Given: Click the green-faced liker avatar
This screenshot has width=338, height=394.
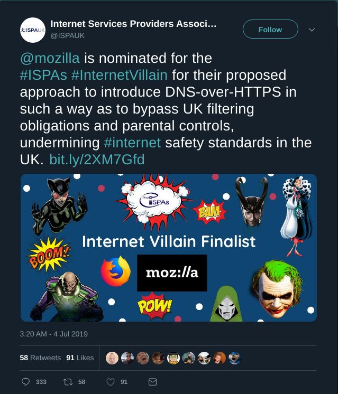Looking at the screenshot, I should point(173,358).
